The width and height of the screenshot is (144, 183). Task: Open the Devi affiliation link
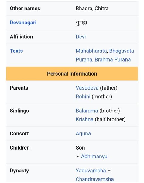[81, 37]
